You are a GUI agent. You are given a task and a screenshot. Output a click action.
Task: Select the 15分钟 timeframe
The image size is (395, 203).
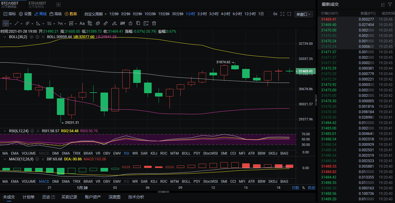point(164,14)
